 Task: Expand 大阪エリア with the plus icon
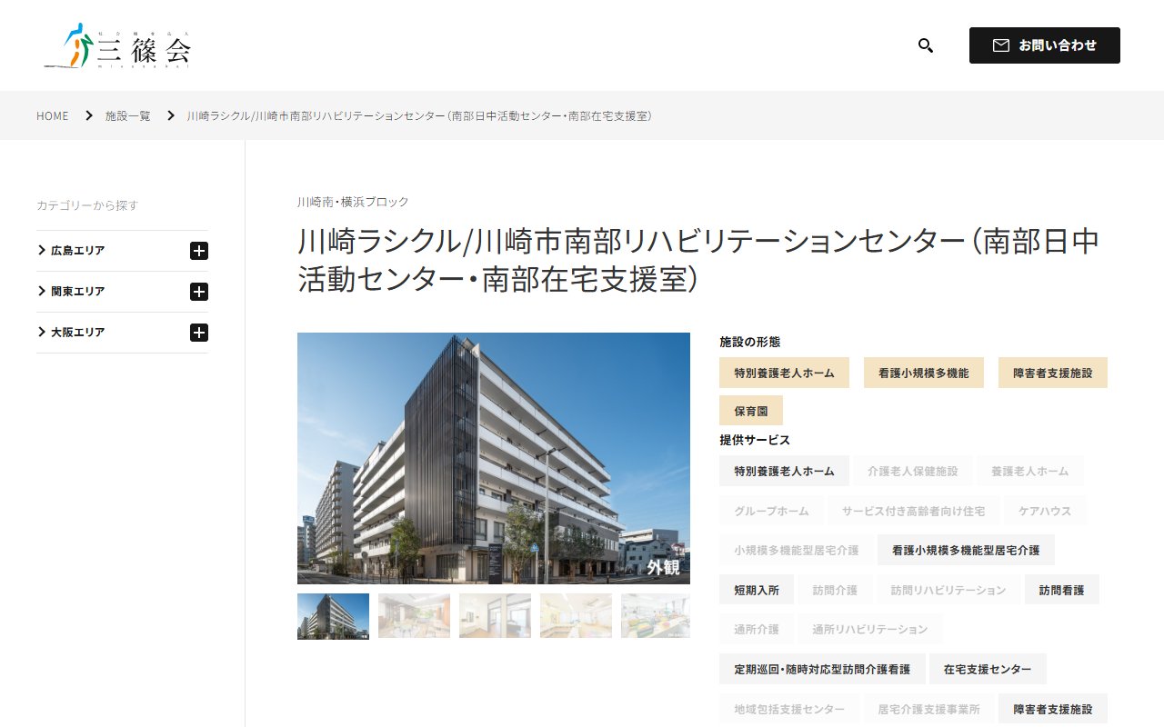(199, 333)
